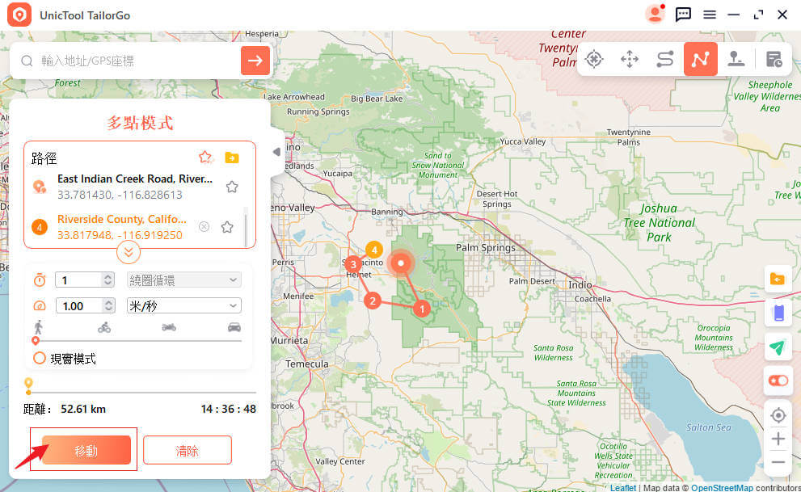Select bicycle speed icon
801x492 pixels.
click(x=104, y=327)
